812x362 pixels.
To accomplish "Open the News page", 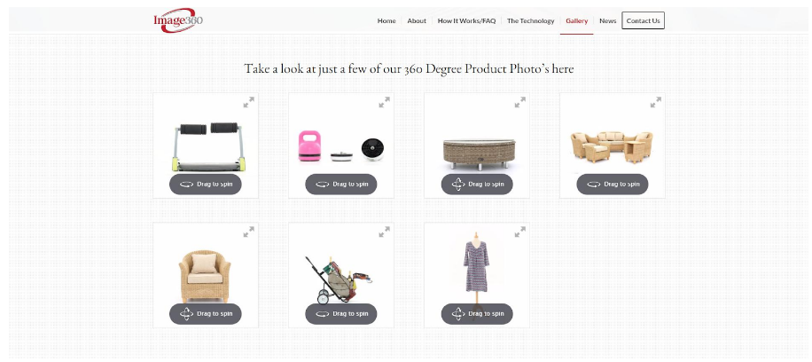I will click(607, 20).
